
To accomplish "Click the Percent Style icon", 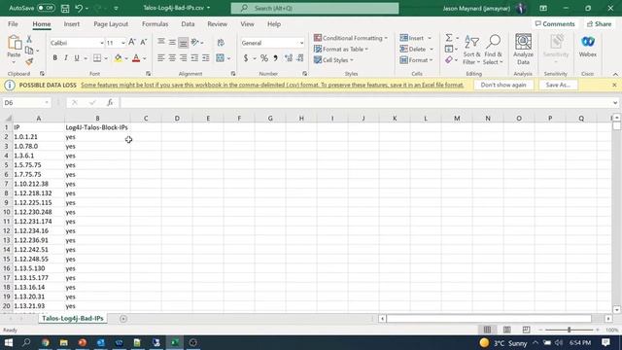I will (x=264, y=58).
